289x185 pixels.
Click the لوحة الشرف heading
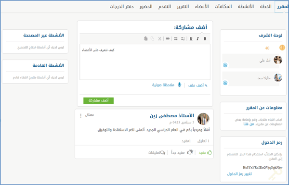(x=270, y=35)
